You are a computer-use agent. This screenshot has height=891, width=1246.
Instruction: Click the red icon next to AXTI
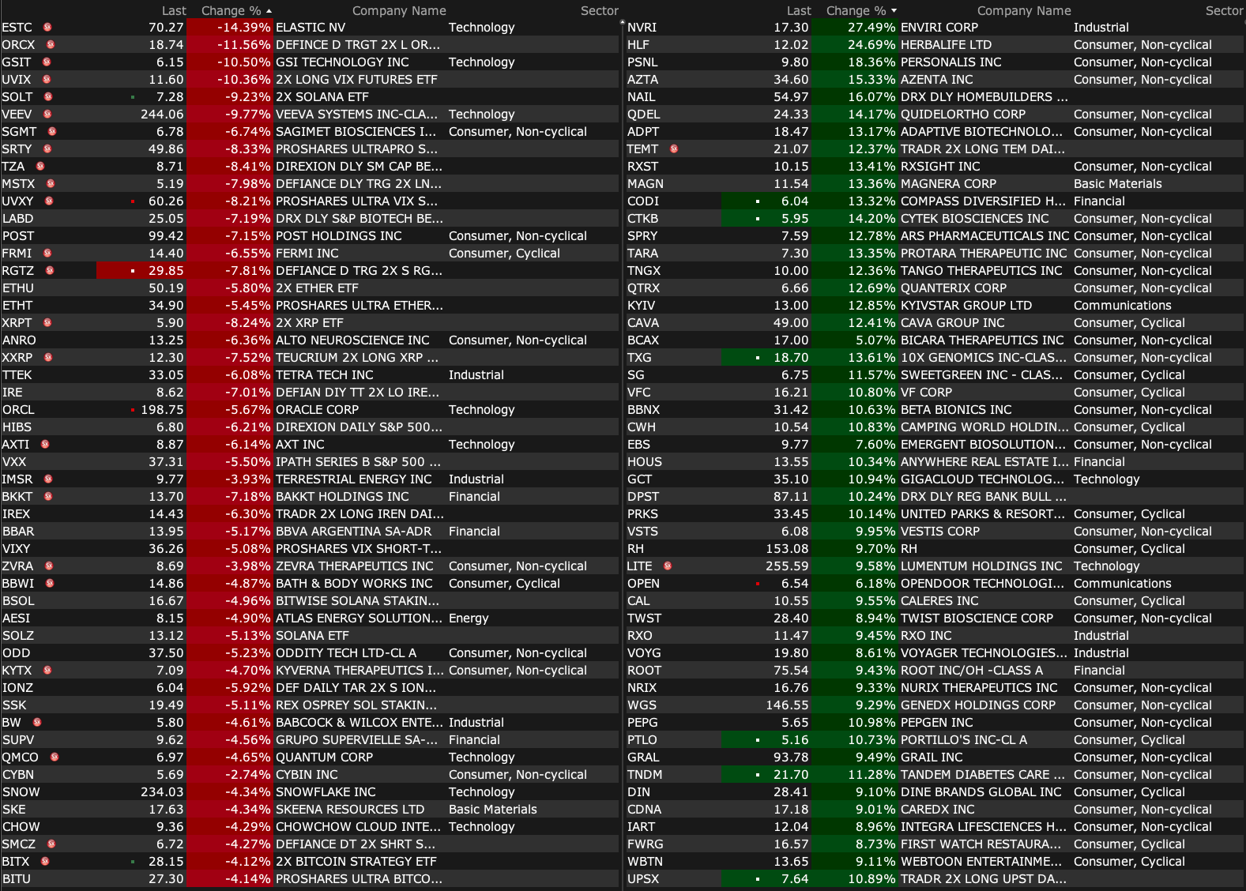(x=45, y=445)
